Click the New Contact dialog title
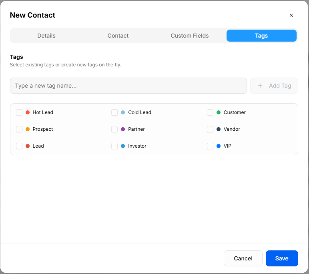Image resolution: width=309 pixels, height=274 pixels. pyautogui.click(x=32, y=15)
